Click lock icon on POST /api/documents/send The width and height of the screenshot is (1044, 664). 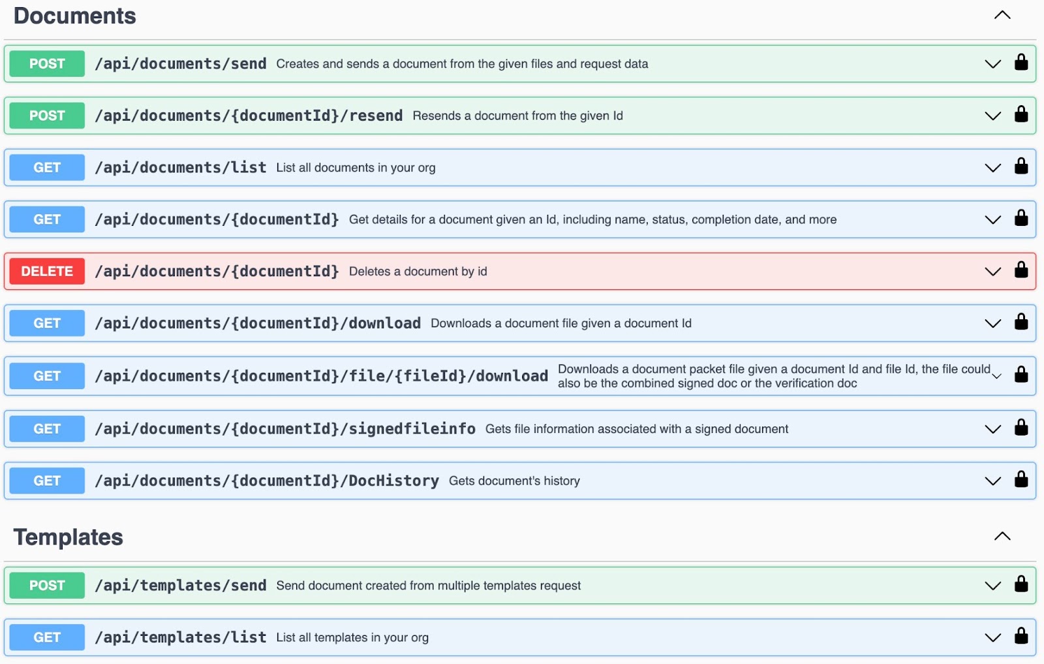[x=1021, y=63]
